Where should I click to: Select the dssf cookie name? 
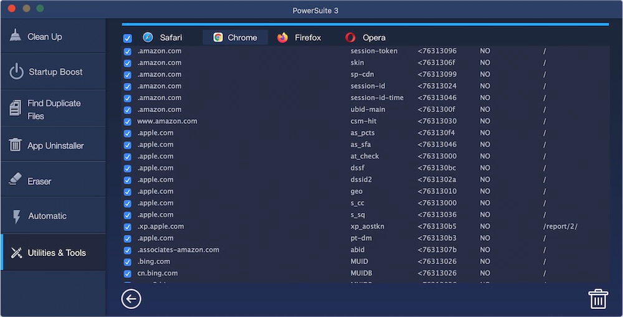357,168
